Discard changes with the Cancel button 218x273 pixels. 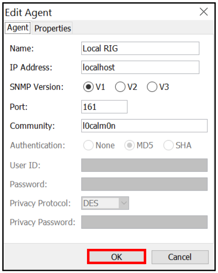point(180,257)
